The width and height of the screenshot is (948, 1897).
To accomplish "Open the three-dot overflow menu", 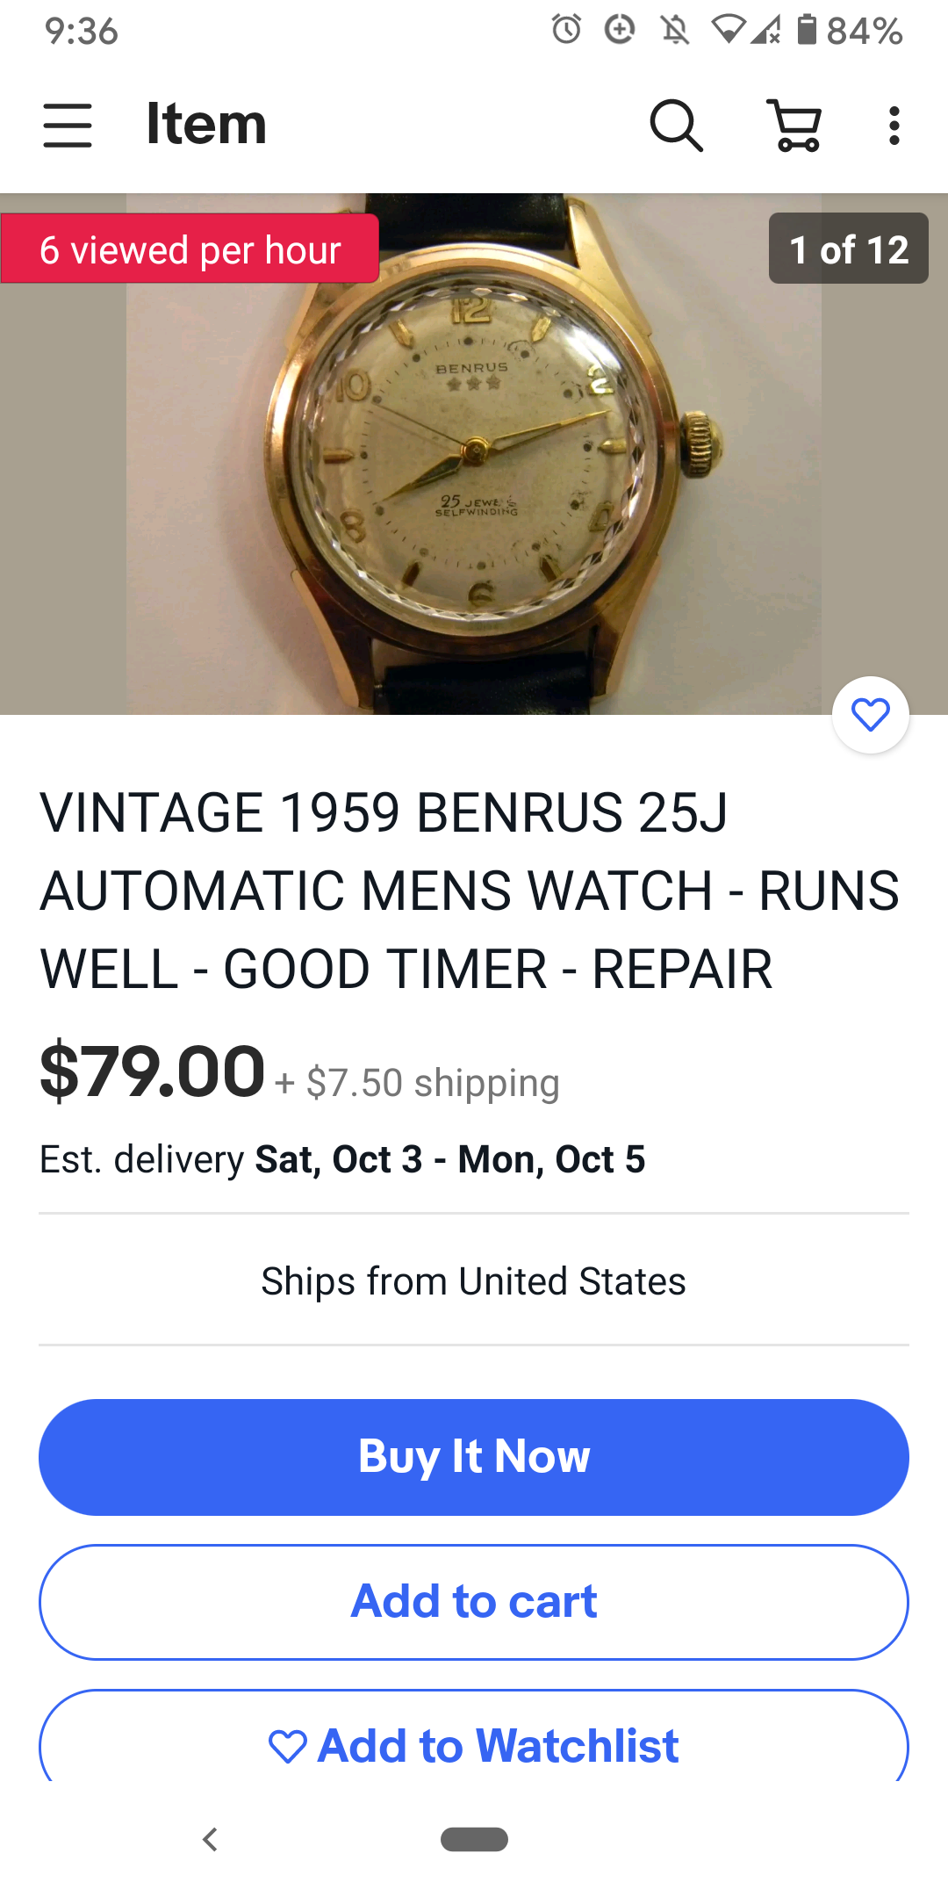I will pos(894,126).
